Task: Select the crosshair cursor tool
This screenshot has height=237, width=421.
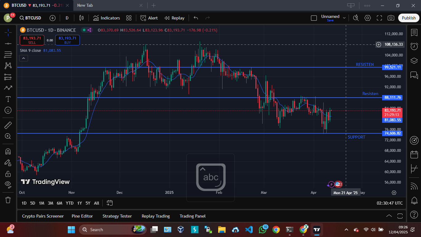Action: pos(8,32)
